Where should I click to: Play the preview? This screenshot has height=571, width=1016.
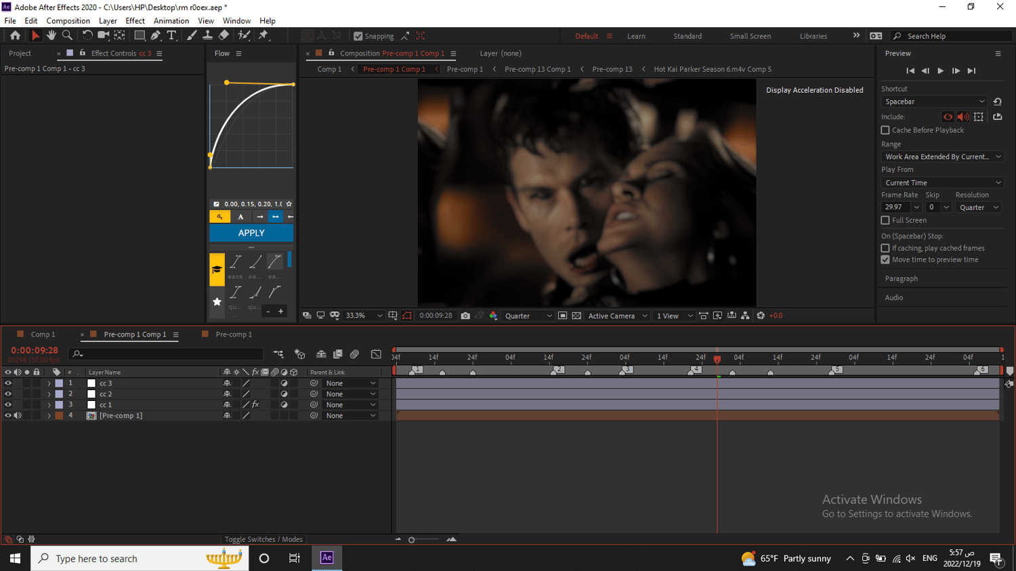pos(940,70)
